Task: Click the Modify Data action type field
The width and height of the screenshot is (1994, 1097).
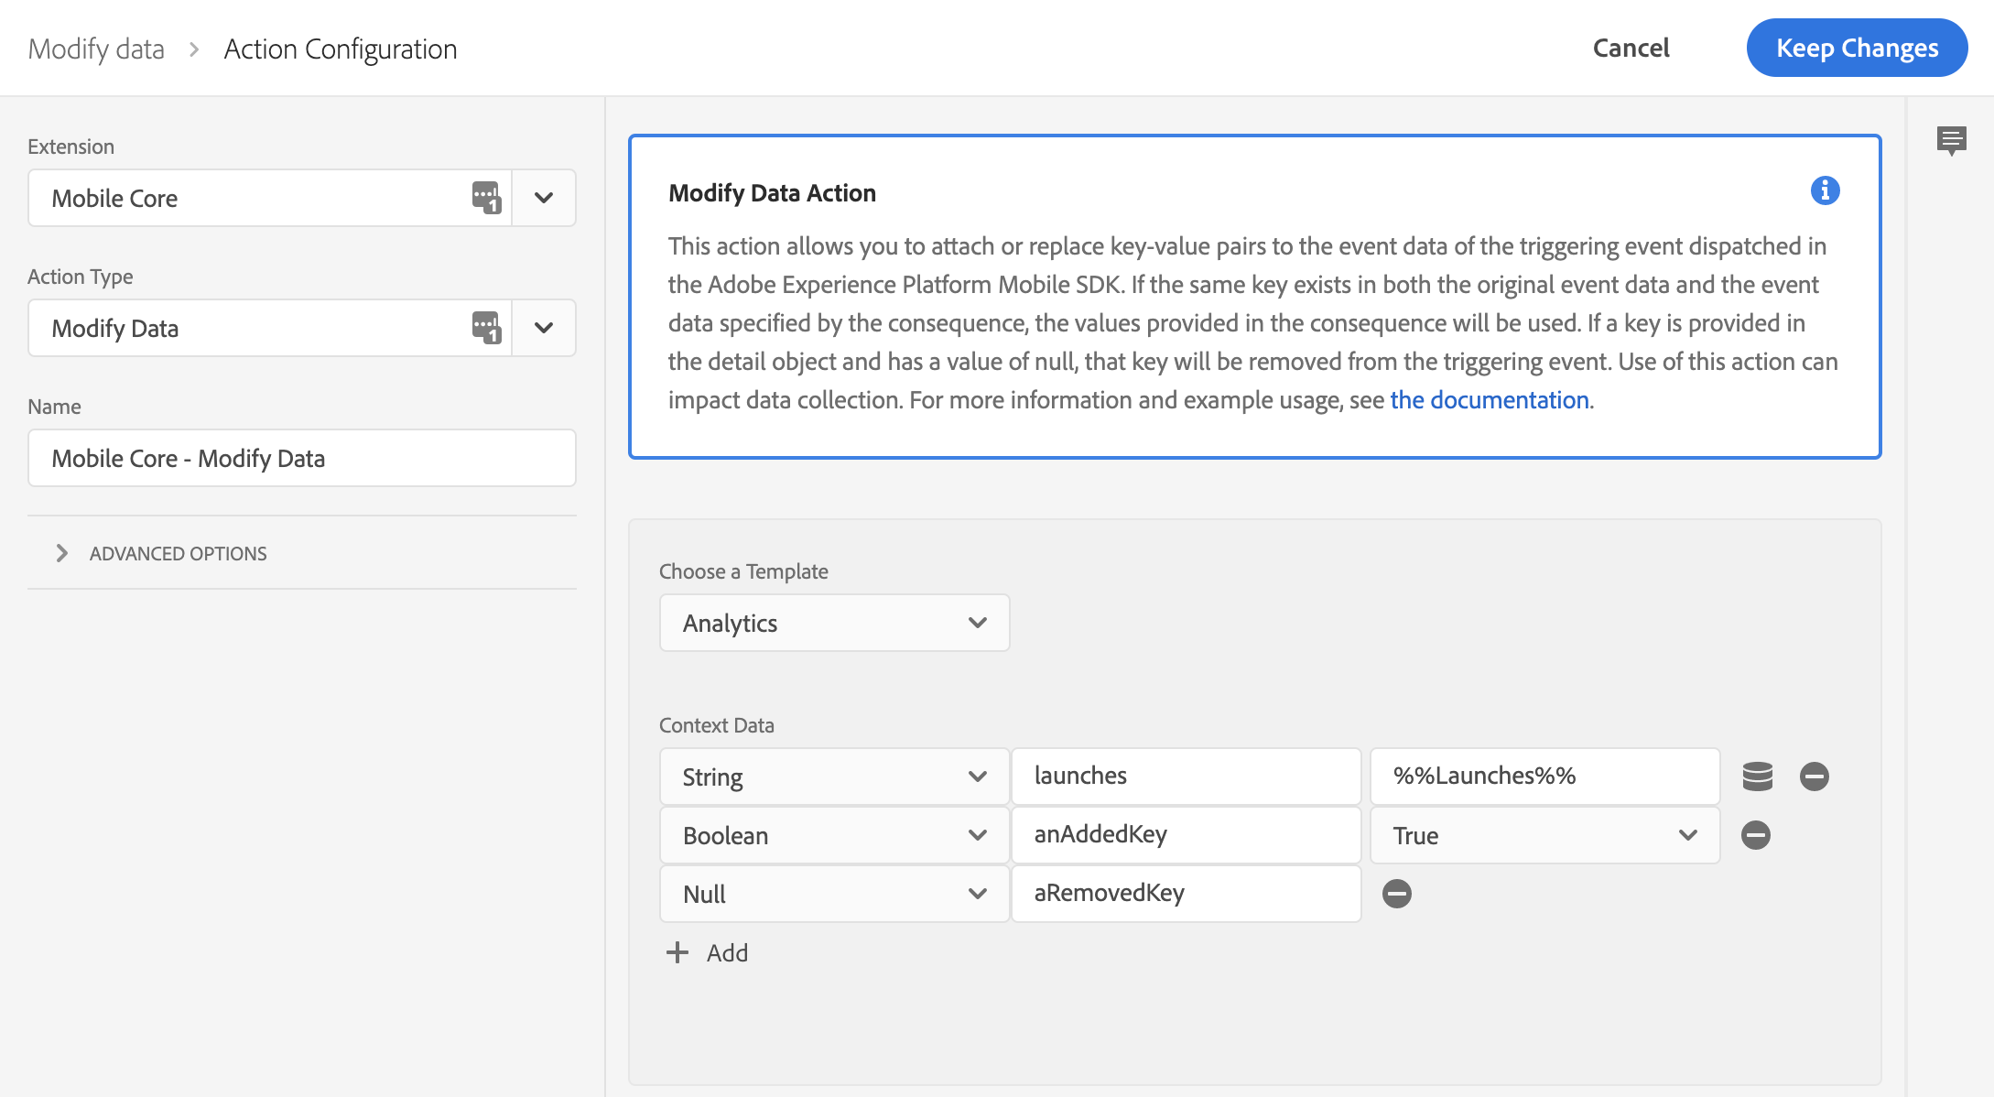Action: pyautogui.click(x=269, y=328)
